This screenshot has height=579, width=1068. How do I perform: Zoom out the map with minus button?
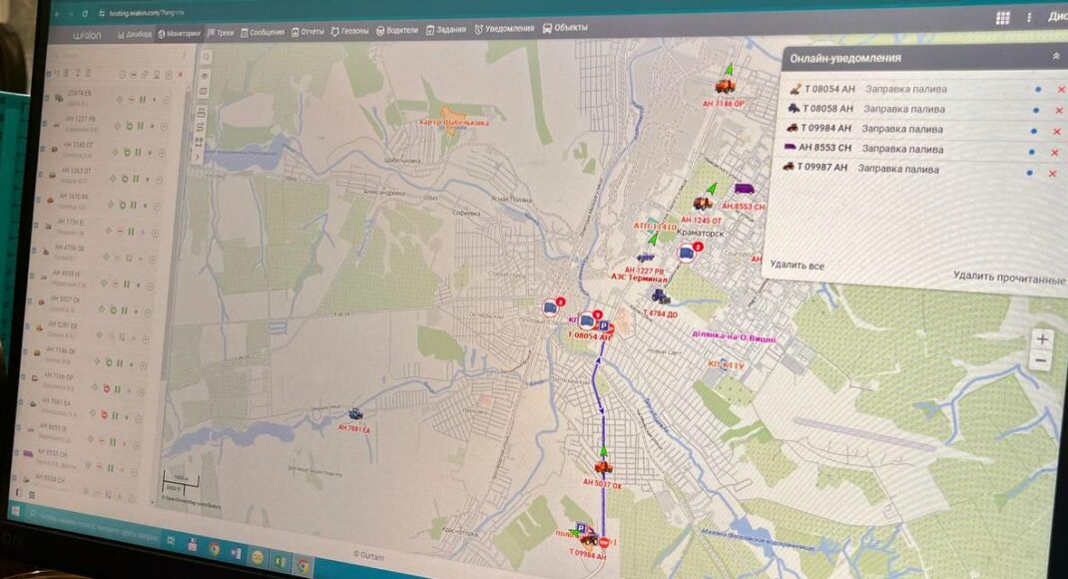pyautogui.click(x=1040, y=360)
